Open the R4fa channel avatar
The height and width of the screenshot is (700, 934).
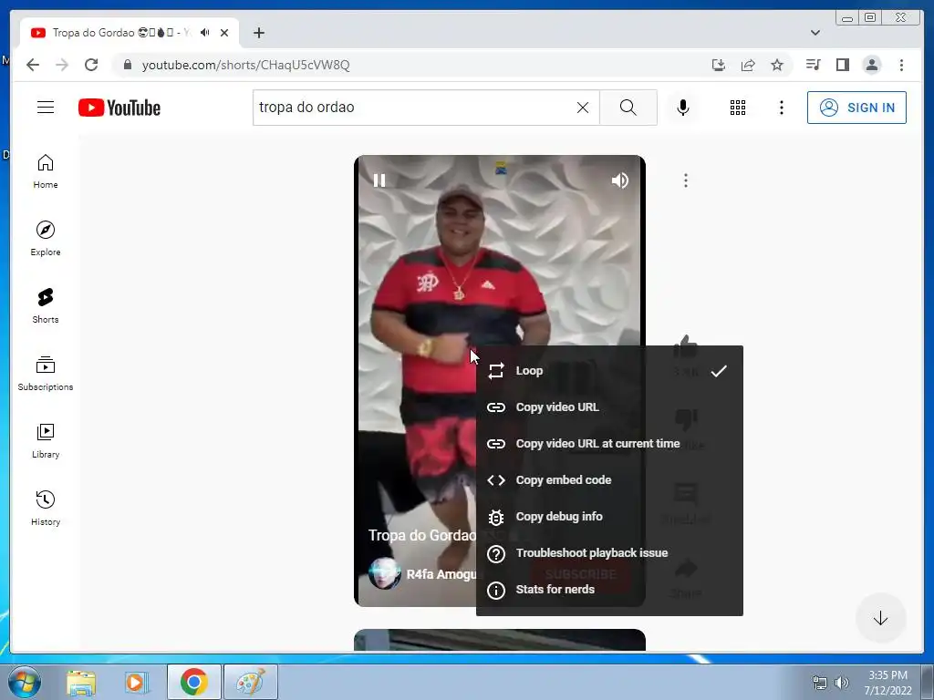pyautogui.click(x=384, y=573)
